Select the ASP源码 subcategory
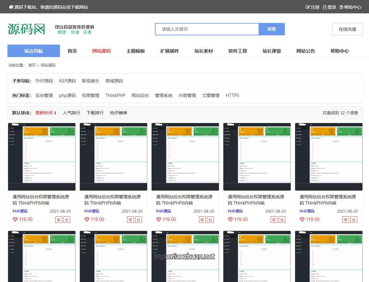This screenshot has height=282, width=369. pos(67,81)
